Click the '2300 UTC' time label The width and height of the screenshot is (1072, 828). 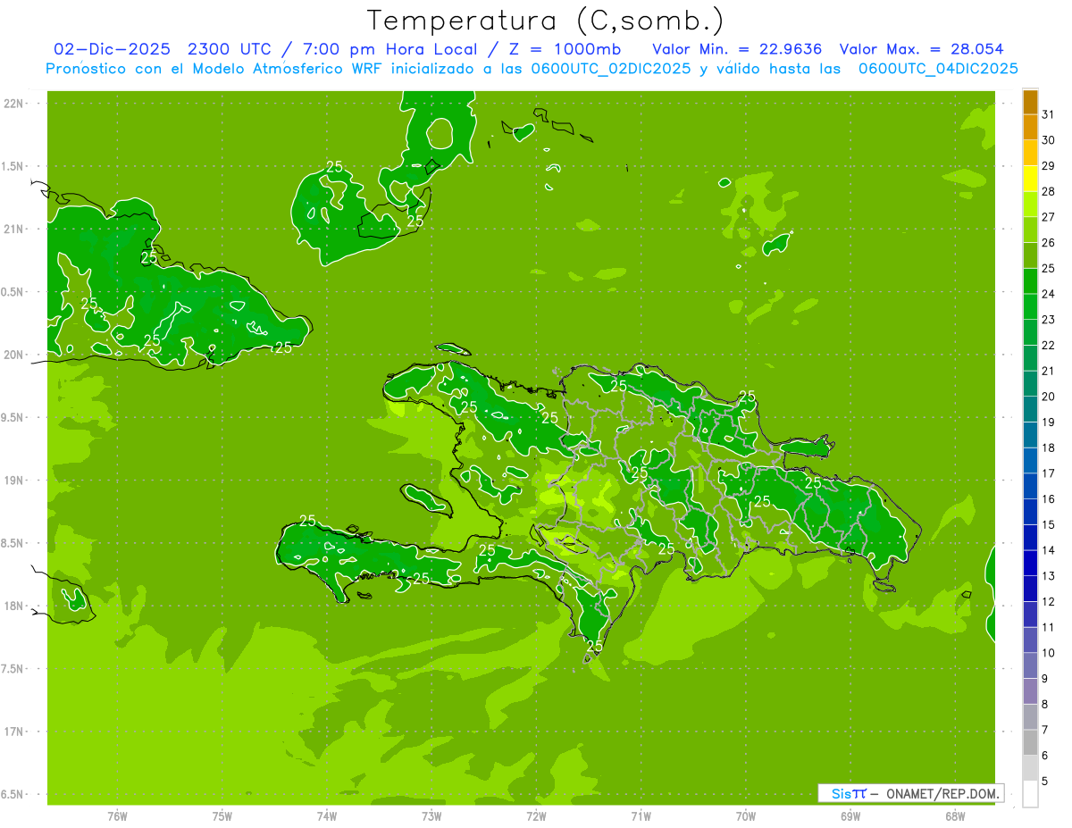pyautogui.click(x=230, y=49)
